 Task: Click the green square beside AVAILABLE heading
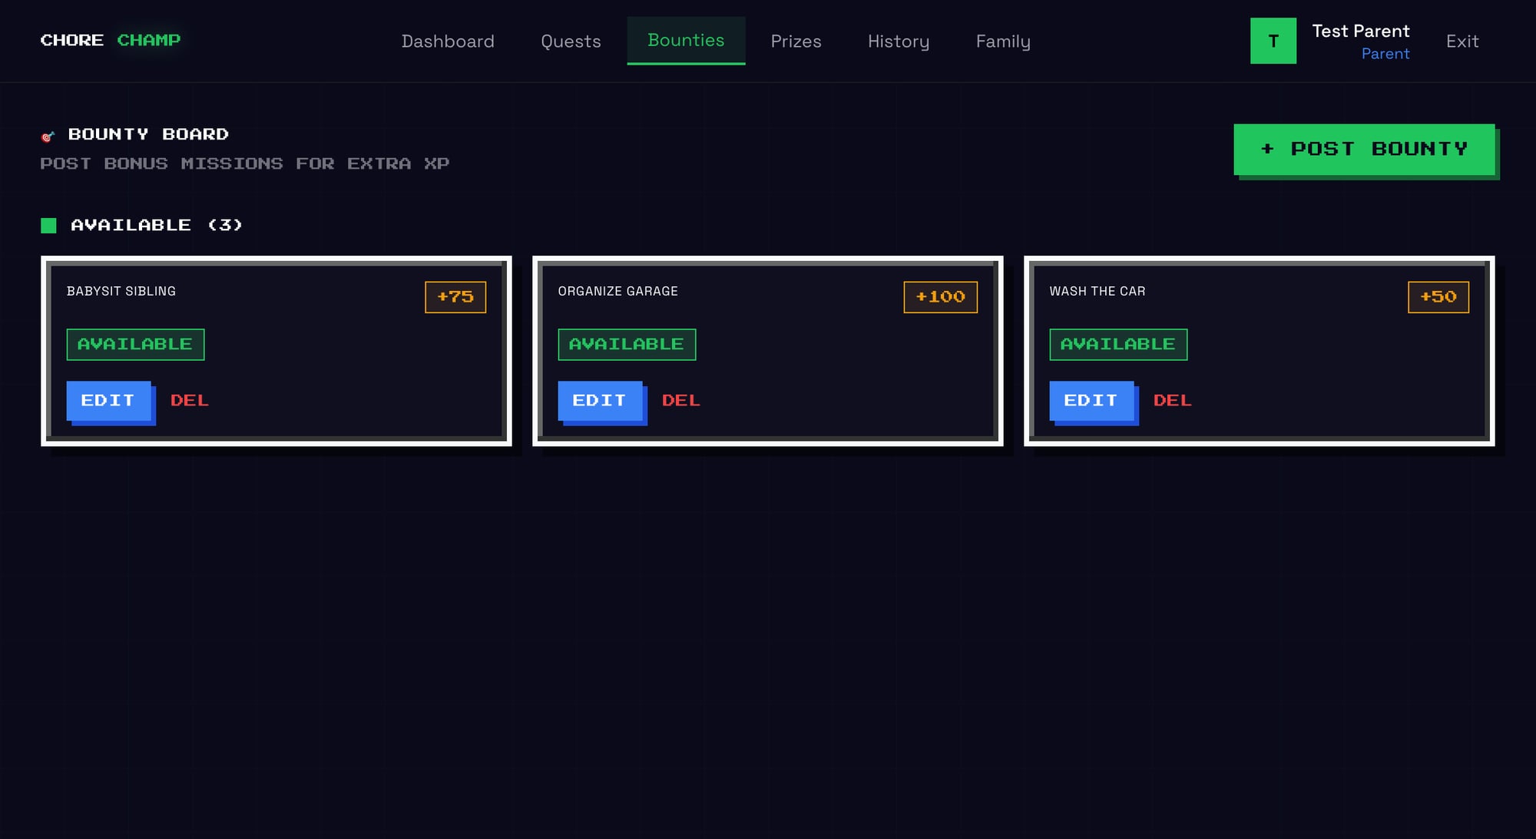tap(48, 225)
